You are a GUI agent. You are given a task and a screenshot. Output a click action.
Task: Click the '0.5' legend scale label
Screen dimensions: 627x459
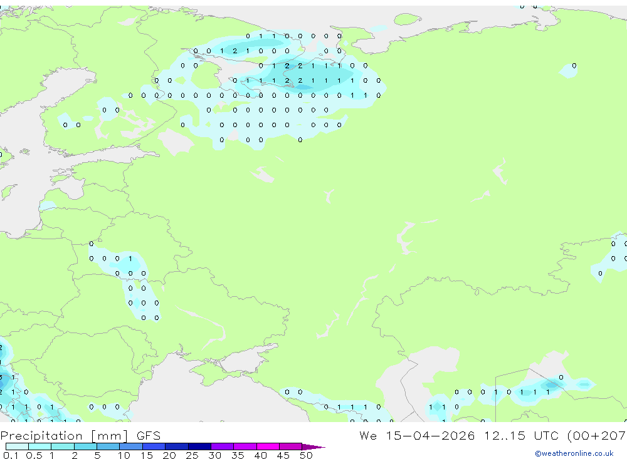(x=34, y=455)
